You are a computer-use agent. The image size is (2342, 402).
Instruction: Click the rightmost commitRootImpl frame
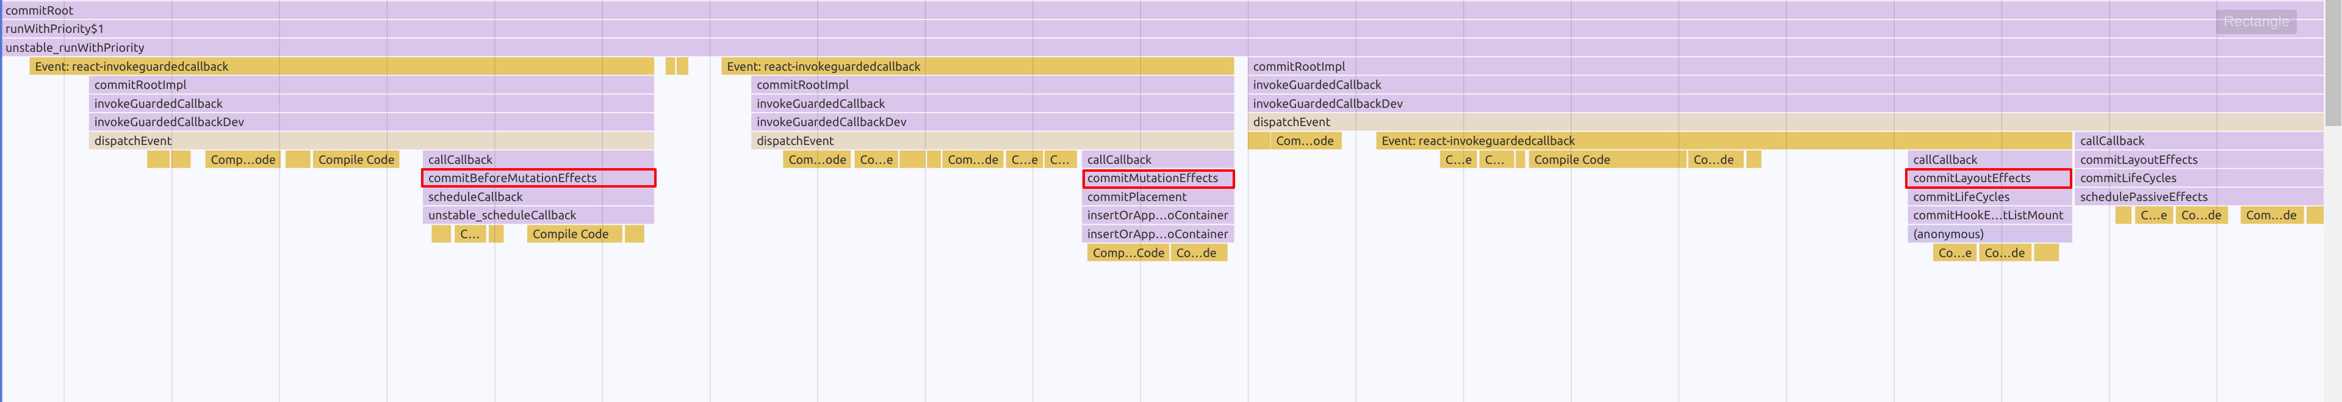point(1782,66)
